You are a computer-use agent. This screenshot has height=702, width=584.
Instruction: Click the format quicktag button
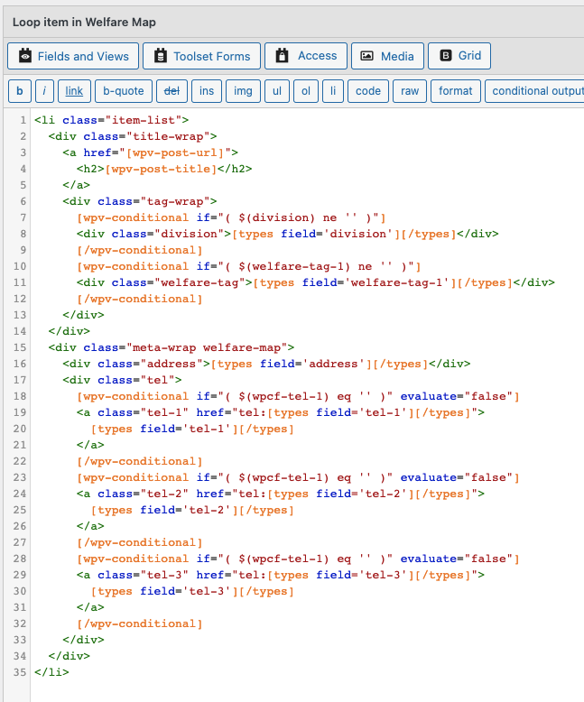456,91
